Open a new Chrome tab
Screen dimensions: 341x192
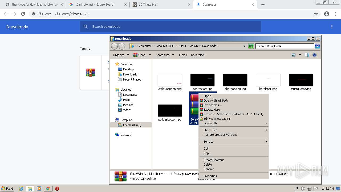pyautogui.click(x=263, y=5)
